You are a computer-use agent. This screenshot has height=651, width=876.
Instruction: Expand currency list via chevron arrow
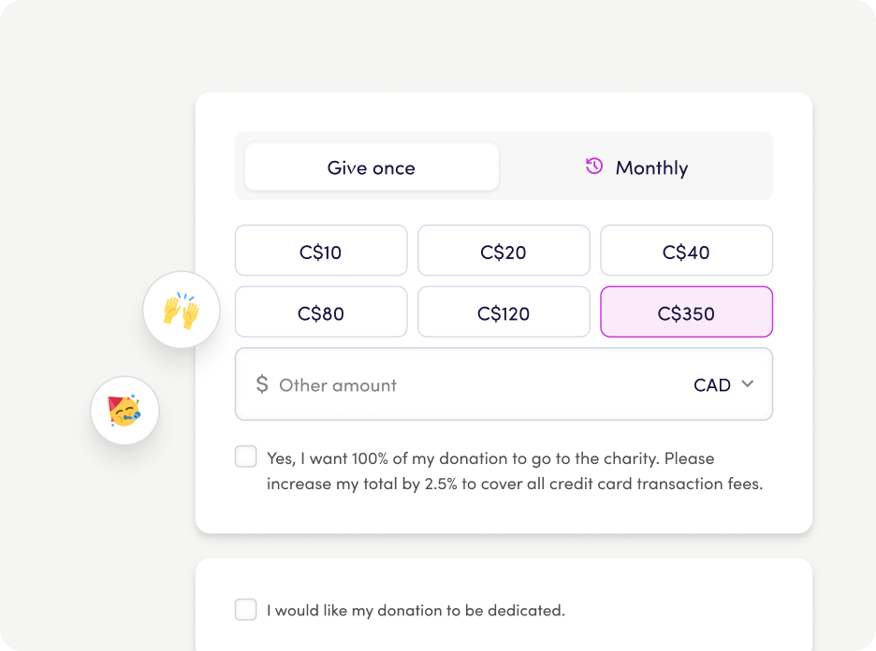click(x=748, y=383)
